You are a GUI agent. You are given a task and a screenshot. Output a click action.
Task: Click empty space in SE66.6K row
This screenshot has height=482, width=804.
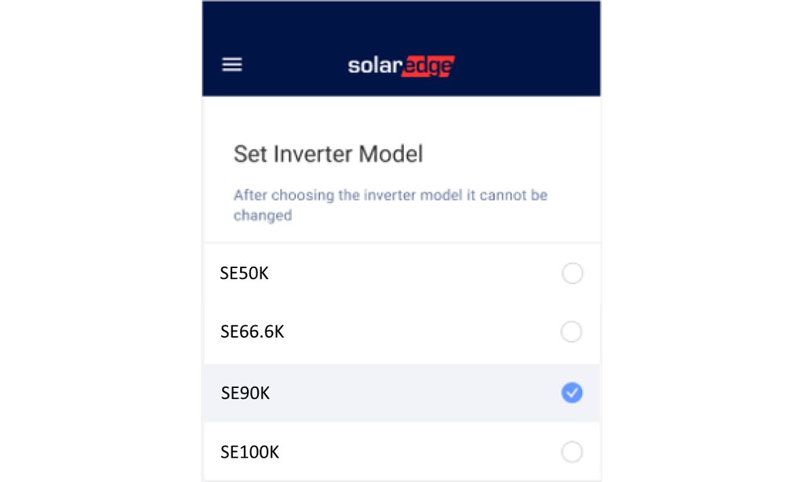[x=416, y=332]
